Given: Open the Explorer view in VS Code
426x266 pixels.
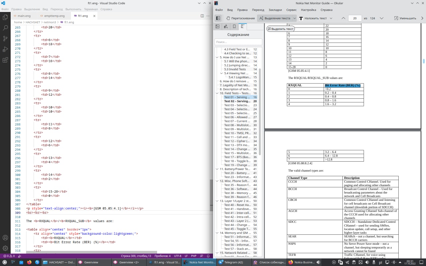Looking at the screenshot, I should [5, 17].
